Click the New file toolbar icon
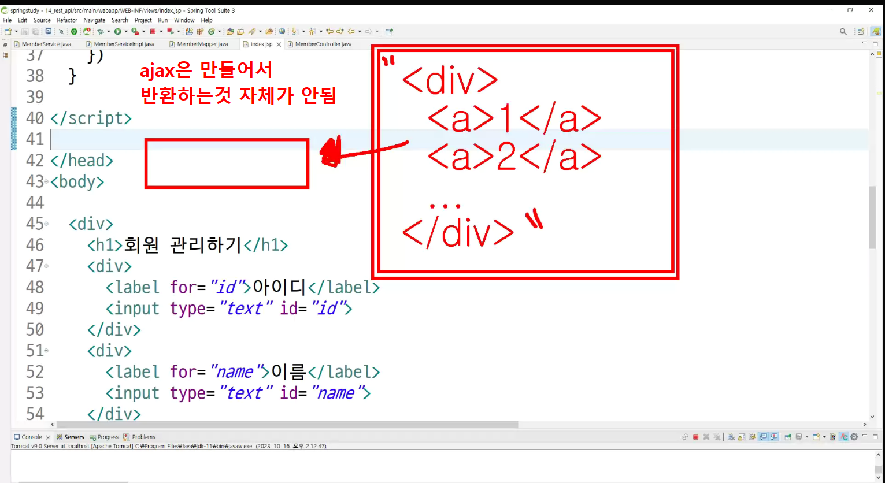The image size is (885, 483). [8, 32]
